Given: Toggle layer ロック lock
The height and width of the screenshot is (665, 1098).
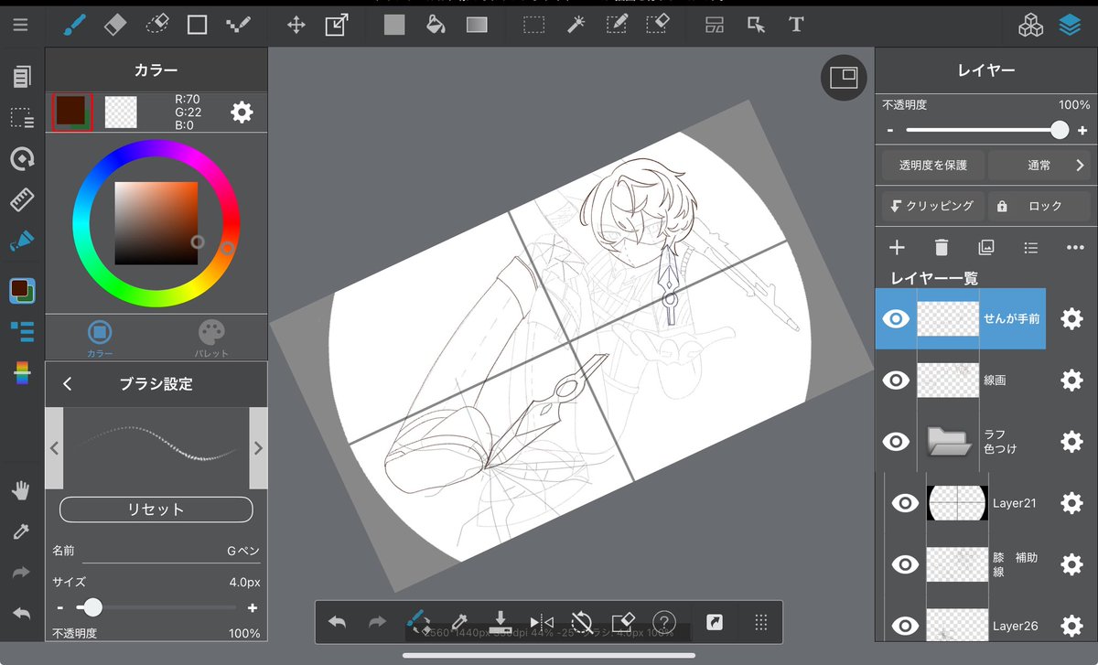Looking at the screenshot, I should (x=1040, y=206).
